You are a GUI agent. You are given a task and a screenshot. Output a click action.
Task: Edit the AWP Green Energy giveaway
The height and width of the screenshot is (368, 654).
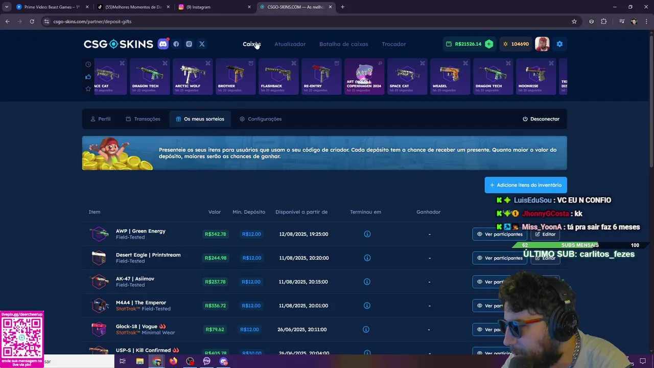click(545, 234)
